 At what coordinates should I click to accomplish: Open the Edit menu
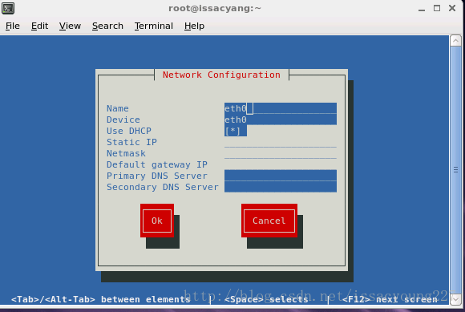click(x=40, y=26)
